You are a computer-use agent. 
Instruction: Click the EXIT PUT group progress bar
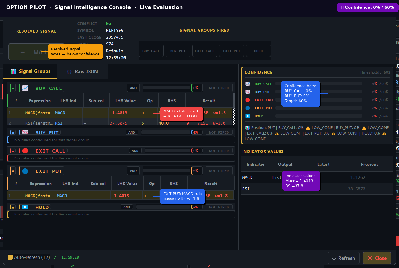(167, 171)
